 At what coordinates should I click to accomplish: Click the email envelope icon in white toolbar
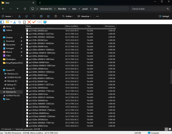(39, 22)
